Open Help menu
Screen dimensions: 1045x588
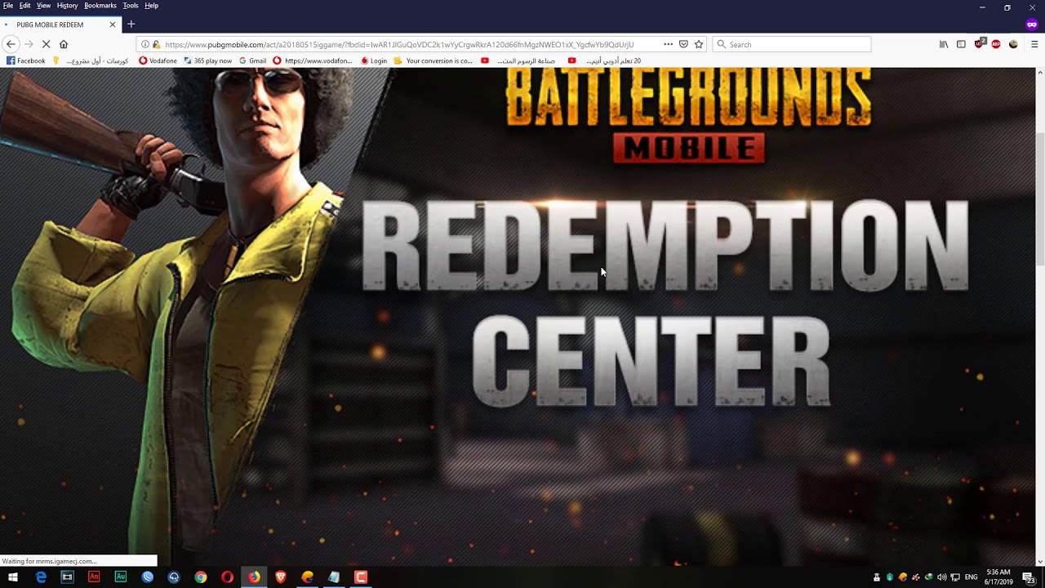(x=152, y=6)
